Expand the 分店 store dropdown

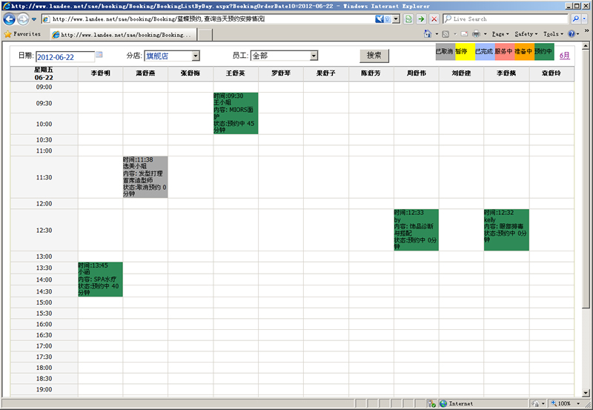click(195, 56)
